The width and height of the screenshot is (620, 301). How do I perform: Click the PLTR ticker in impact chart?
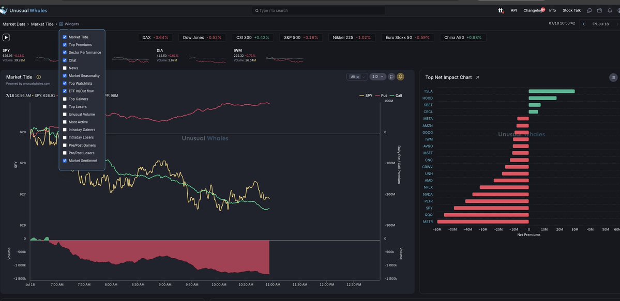[x=428, y=201]
